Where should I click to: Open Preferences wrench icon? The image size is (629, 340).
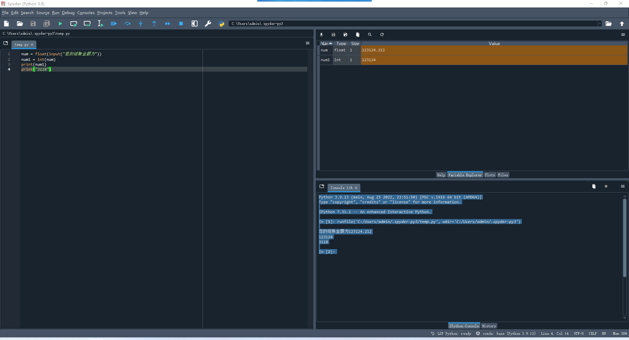point(208,24)
